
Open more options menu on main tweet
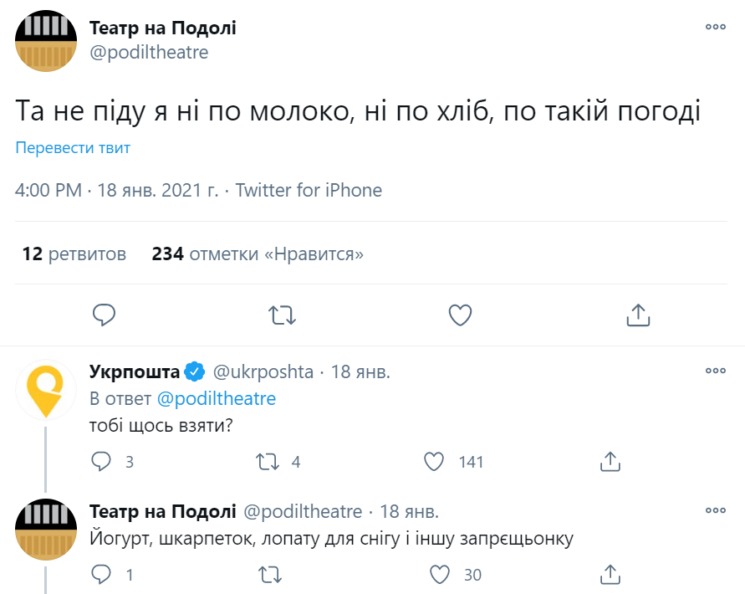pyautogui.click(x=715, y=27)
